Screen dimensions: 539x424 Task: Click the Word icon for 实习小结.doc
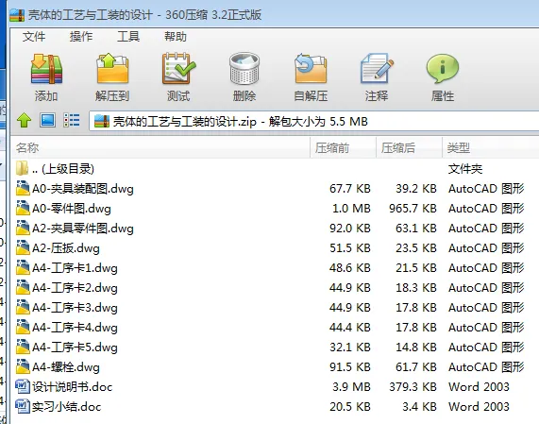click(23, 406)
